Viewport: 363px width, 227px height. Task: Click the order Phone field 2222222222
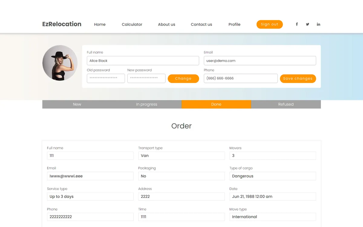tap(90, 217)
